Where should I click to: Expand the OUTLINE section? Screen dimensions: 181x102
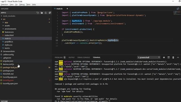pyautogui.click(x=4, y=101)
